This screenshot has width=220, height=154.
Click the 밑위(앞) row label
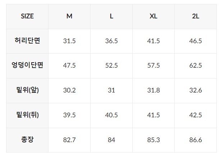27,90
